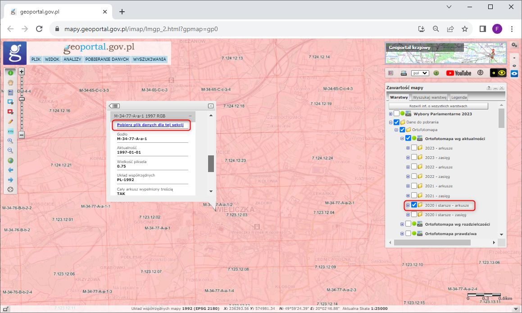
Task: Open the 'pol' language dropdown
Action: [x=420, y=73]
